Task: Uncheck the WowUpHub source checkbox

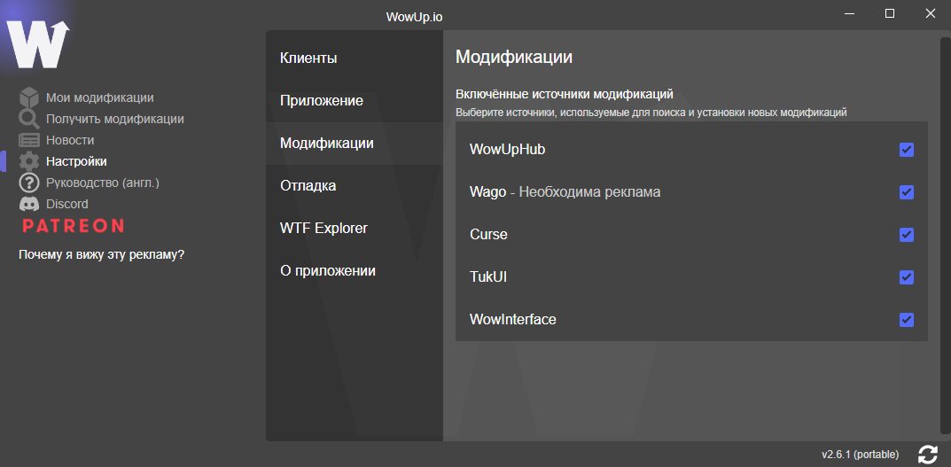Action: pos(906,150)
